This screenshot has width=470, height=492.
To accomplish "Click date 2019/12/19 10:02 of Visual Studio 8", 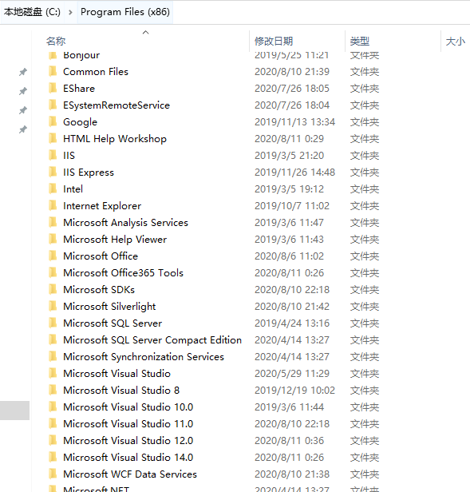I will click(x=294, y=390).
